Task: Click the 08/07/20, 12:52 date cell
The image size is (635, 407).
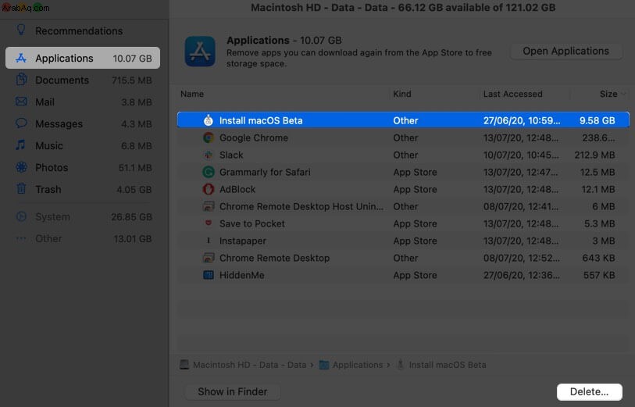Action: click(x=521, y=258)
